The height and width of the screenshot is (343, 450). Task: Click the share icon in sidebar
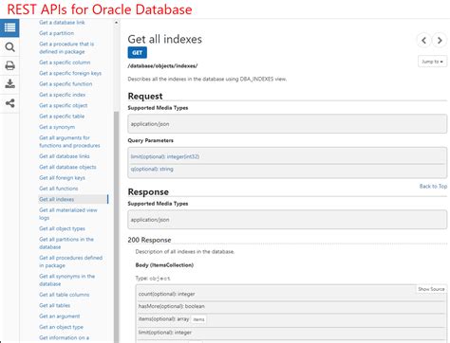tap(9, 103)
